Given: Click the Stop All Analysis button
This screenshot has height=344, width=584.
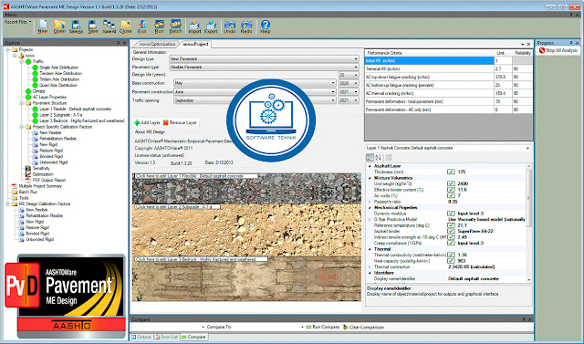Looking at the screenshot, I should (x=558, y=50).
